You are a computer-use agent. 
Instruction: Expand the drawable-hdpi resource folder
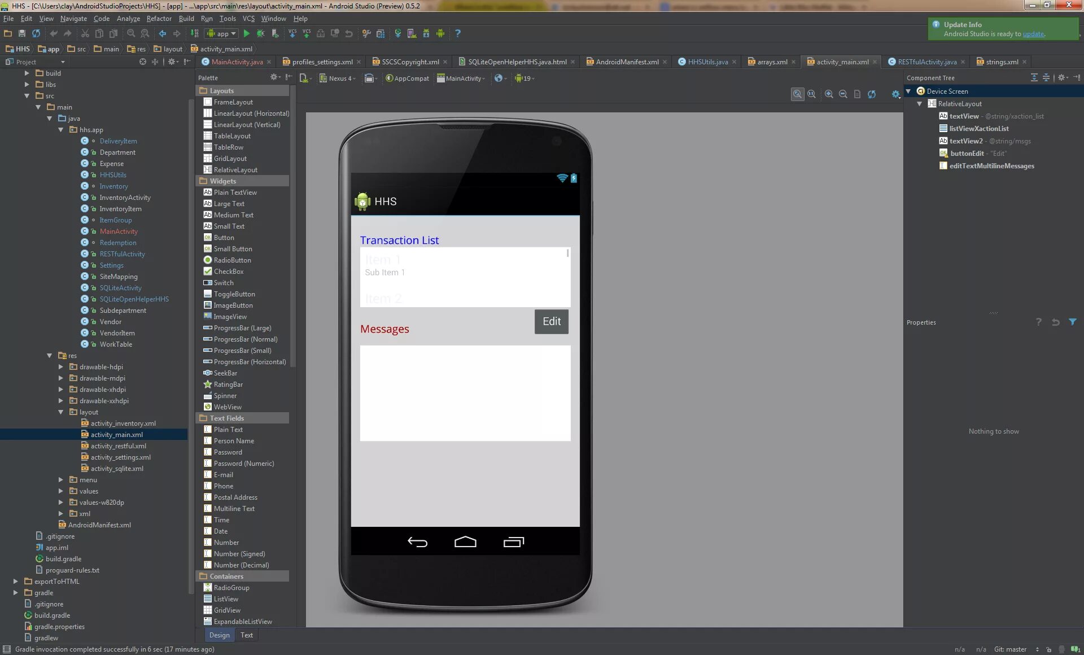[x=61, y=366]
